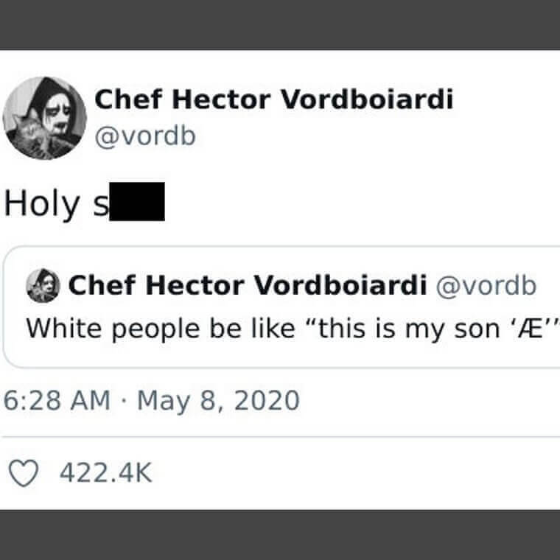Click the divider line above the likes row
Viewport: 560px width, 560px height.
coord(280,436)
